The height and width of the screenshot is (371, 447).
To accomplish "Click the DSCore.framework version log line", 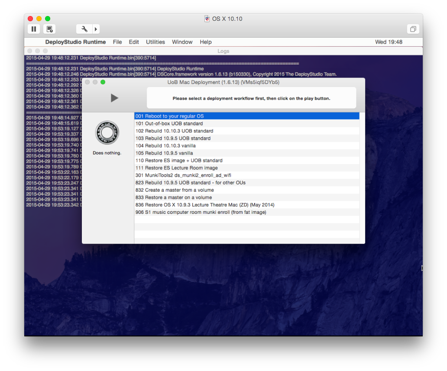I will pos(181,74).
